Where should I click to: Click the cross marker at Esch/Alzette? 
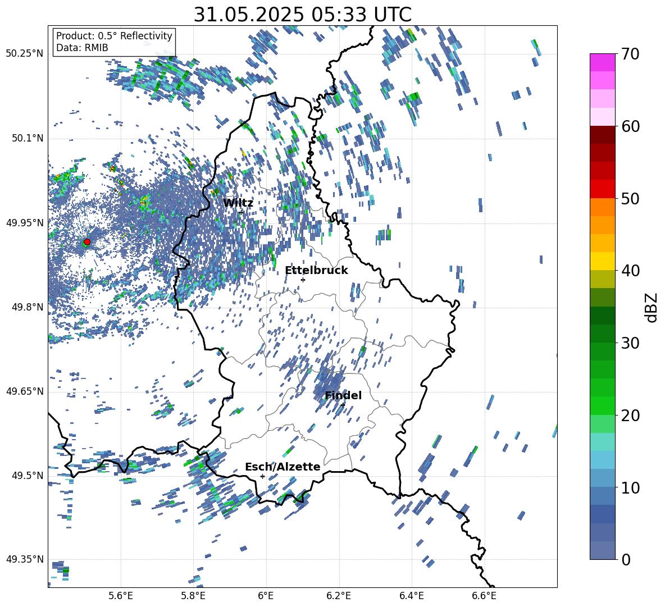262,476
